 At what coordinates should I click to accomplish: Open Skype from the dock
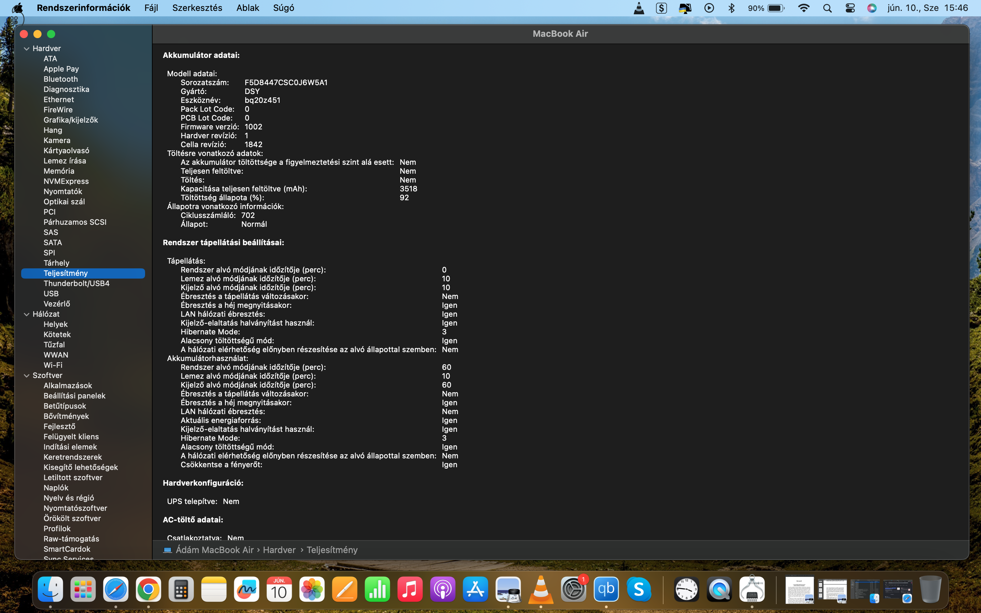click(x=639, y=589)
